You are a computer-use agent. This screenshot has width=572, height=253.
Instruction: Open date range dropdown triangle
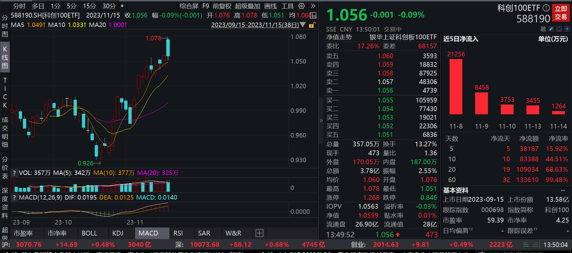303,25
